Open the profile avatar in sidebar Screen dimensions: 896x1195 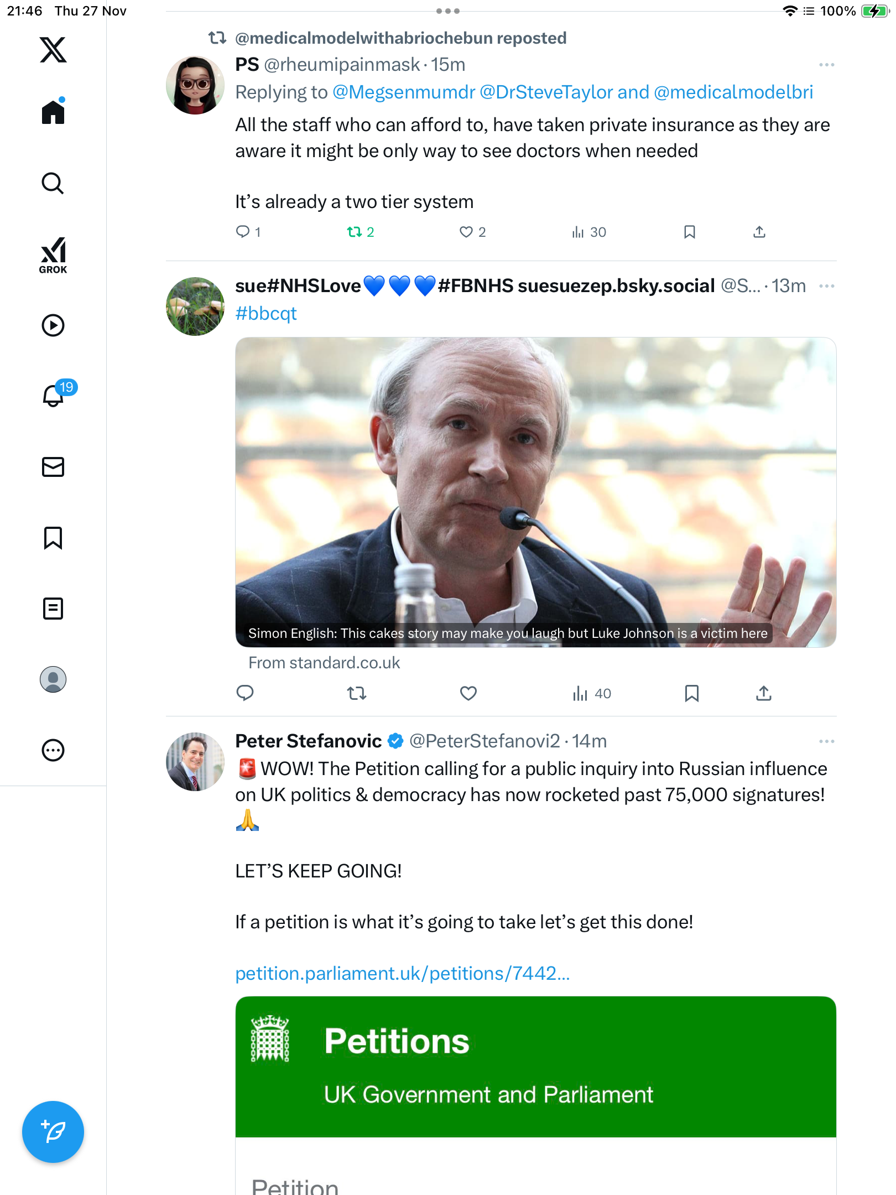coord(53,679)
